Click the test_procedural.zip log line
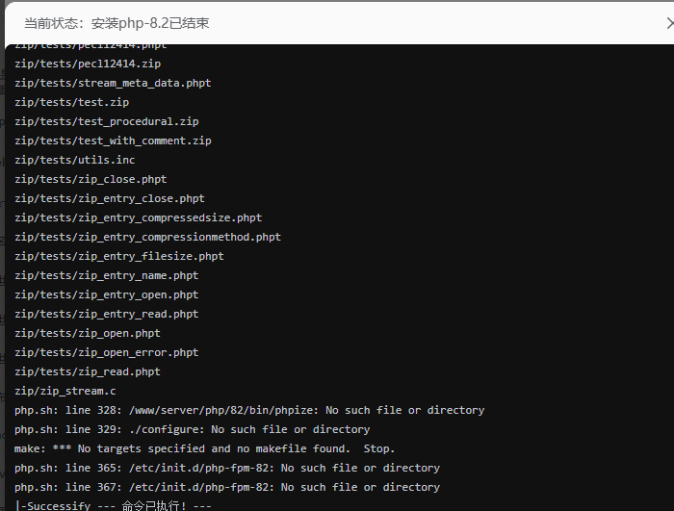 pos(107,121)
